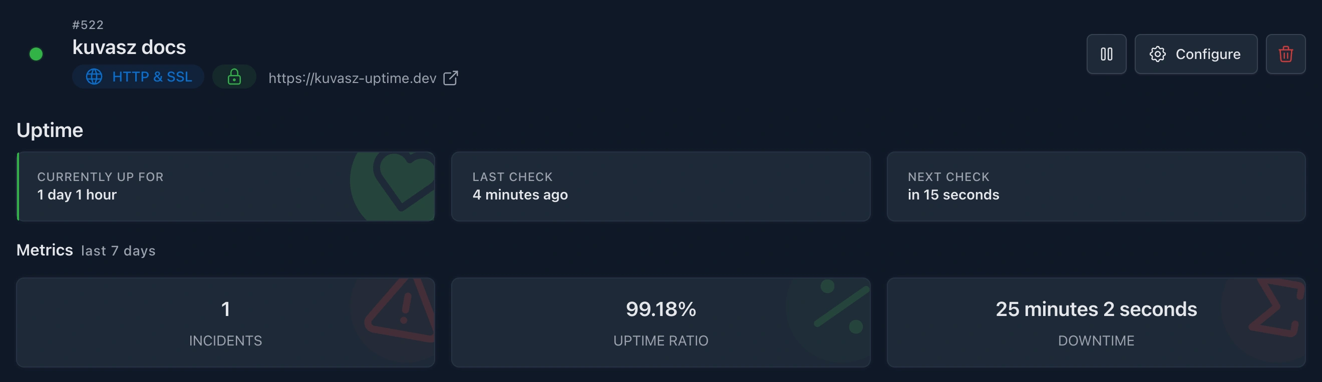Click the green SSL padlock badge
Image resolution: width=1322 pixels, height=382 pixels.
click(234, 77)
